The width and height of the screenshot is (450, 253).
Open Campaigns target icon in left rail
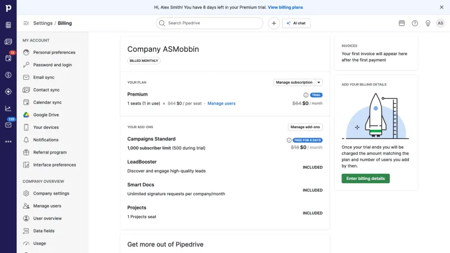pos(8,92)
